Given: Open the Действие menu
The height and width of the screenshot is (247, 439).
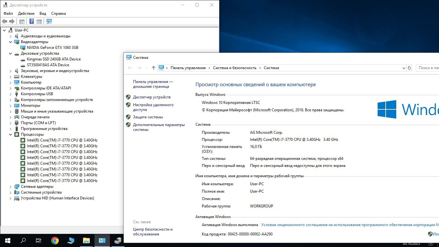Looking at the screenshot, I should pos(26,14).
